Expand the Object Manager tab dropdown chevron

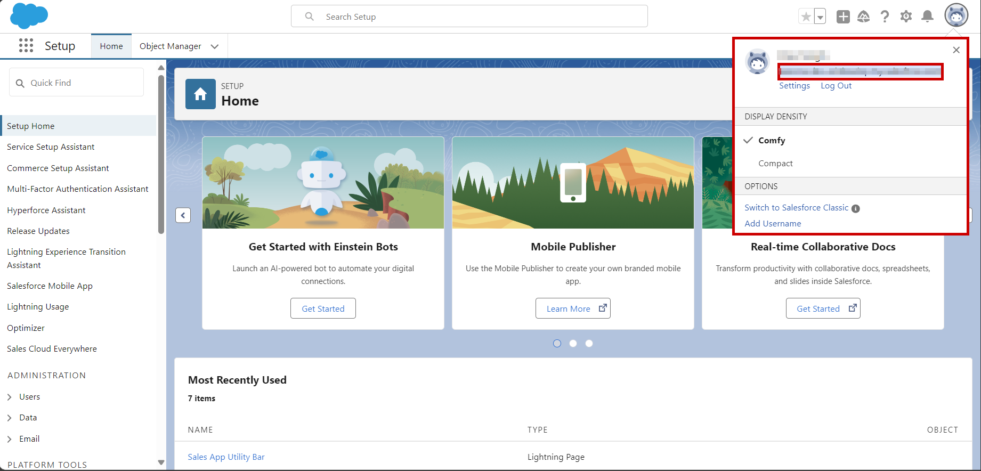215,46
